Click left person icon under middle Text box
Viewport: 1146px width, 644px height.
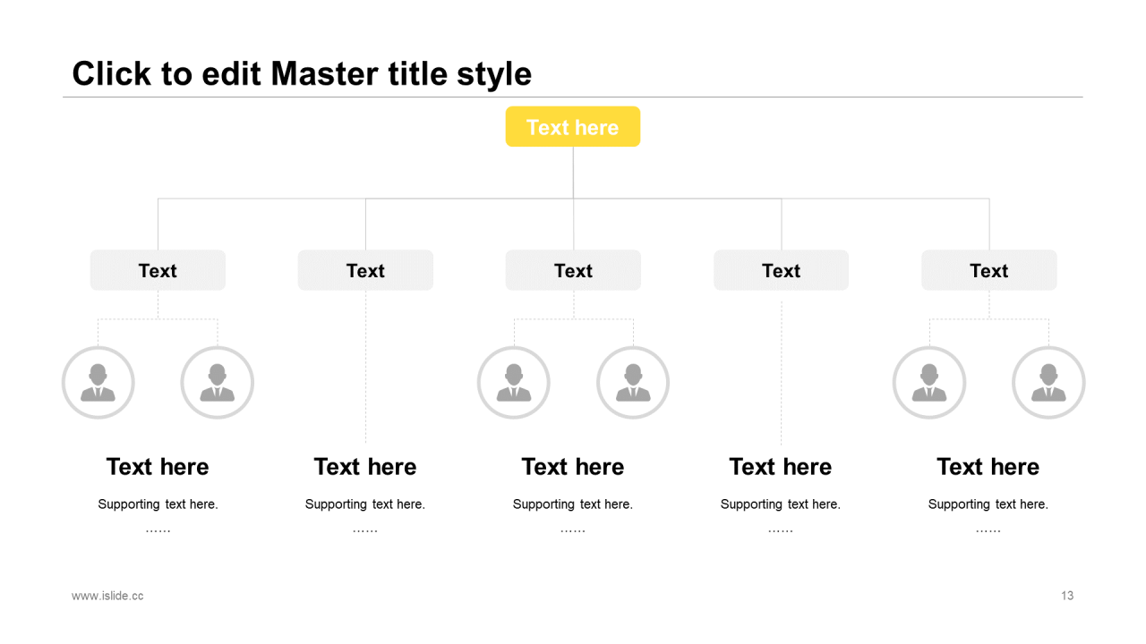(x=514, y=383)
